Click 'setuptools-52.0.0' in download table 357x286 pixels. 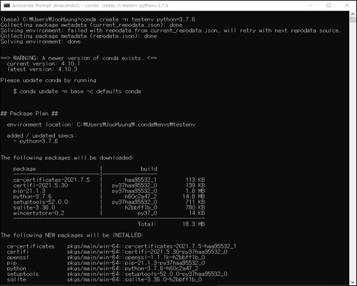click(x=40, y=202)
